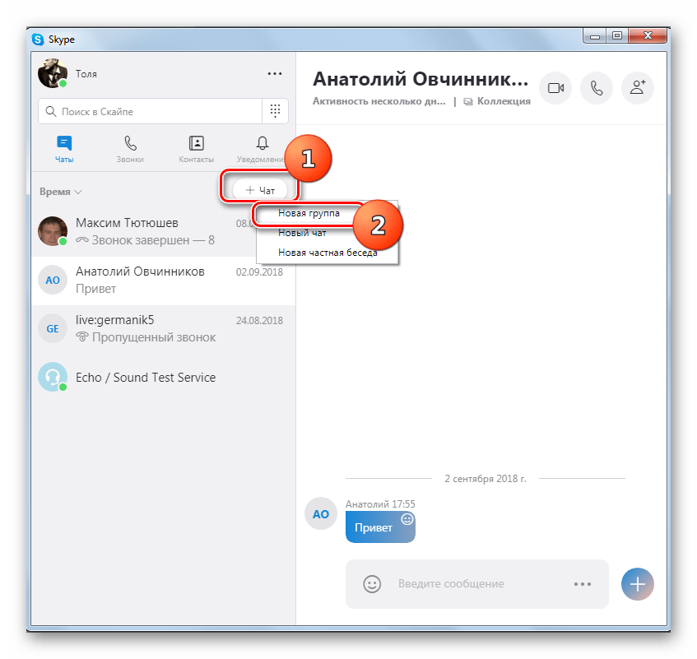Open Echo / Sound Test Service chat
This screenshot has width=697, height=659.
tap(163, 378)
